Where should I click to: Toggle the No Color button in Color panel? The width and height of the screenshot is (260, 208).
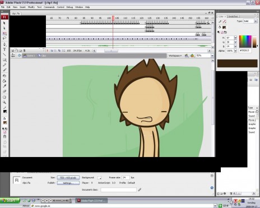(222, 33)
